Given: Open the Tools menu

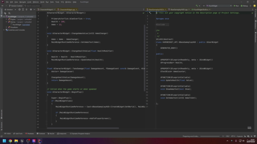Looking at the screenshot, I should pos(57,2).
